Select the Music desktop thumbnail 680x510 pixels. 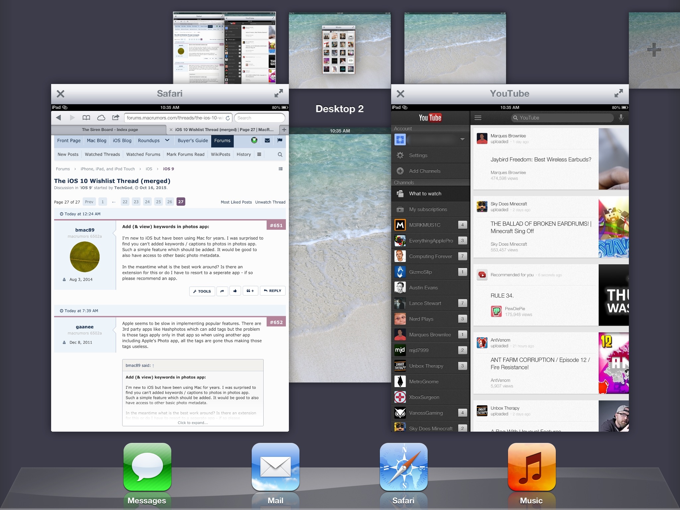[x=339, y=50]
